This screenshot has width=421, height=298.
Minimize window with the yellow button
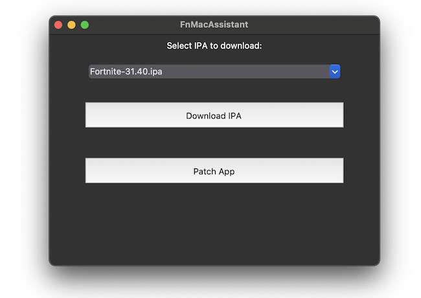[71, 25]
